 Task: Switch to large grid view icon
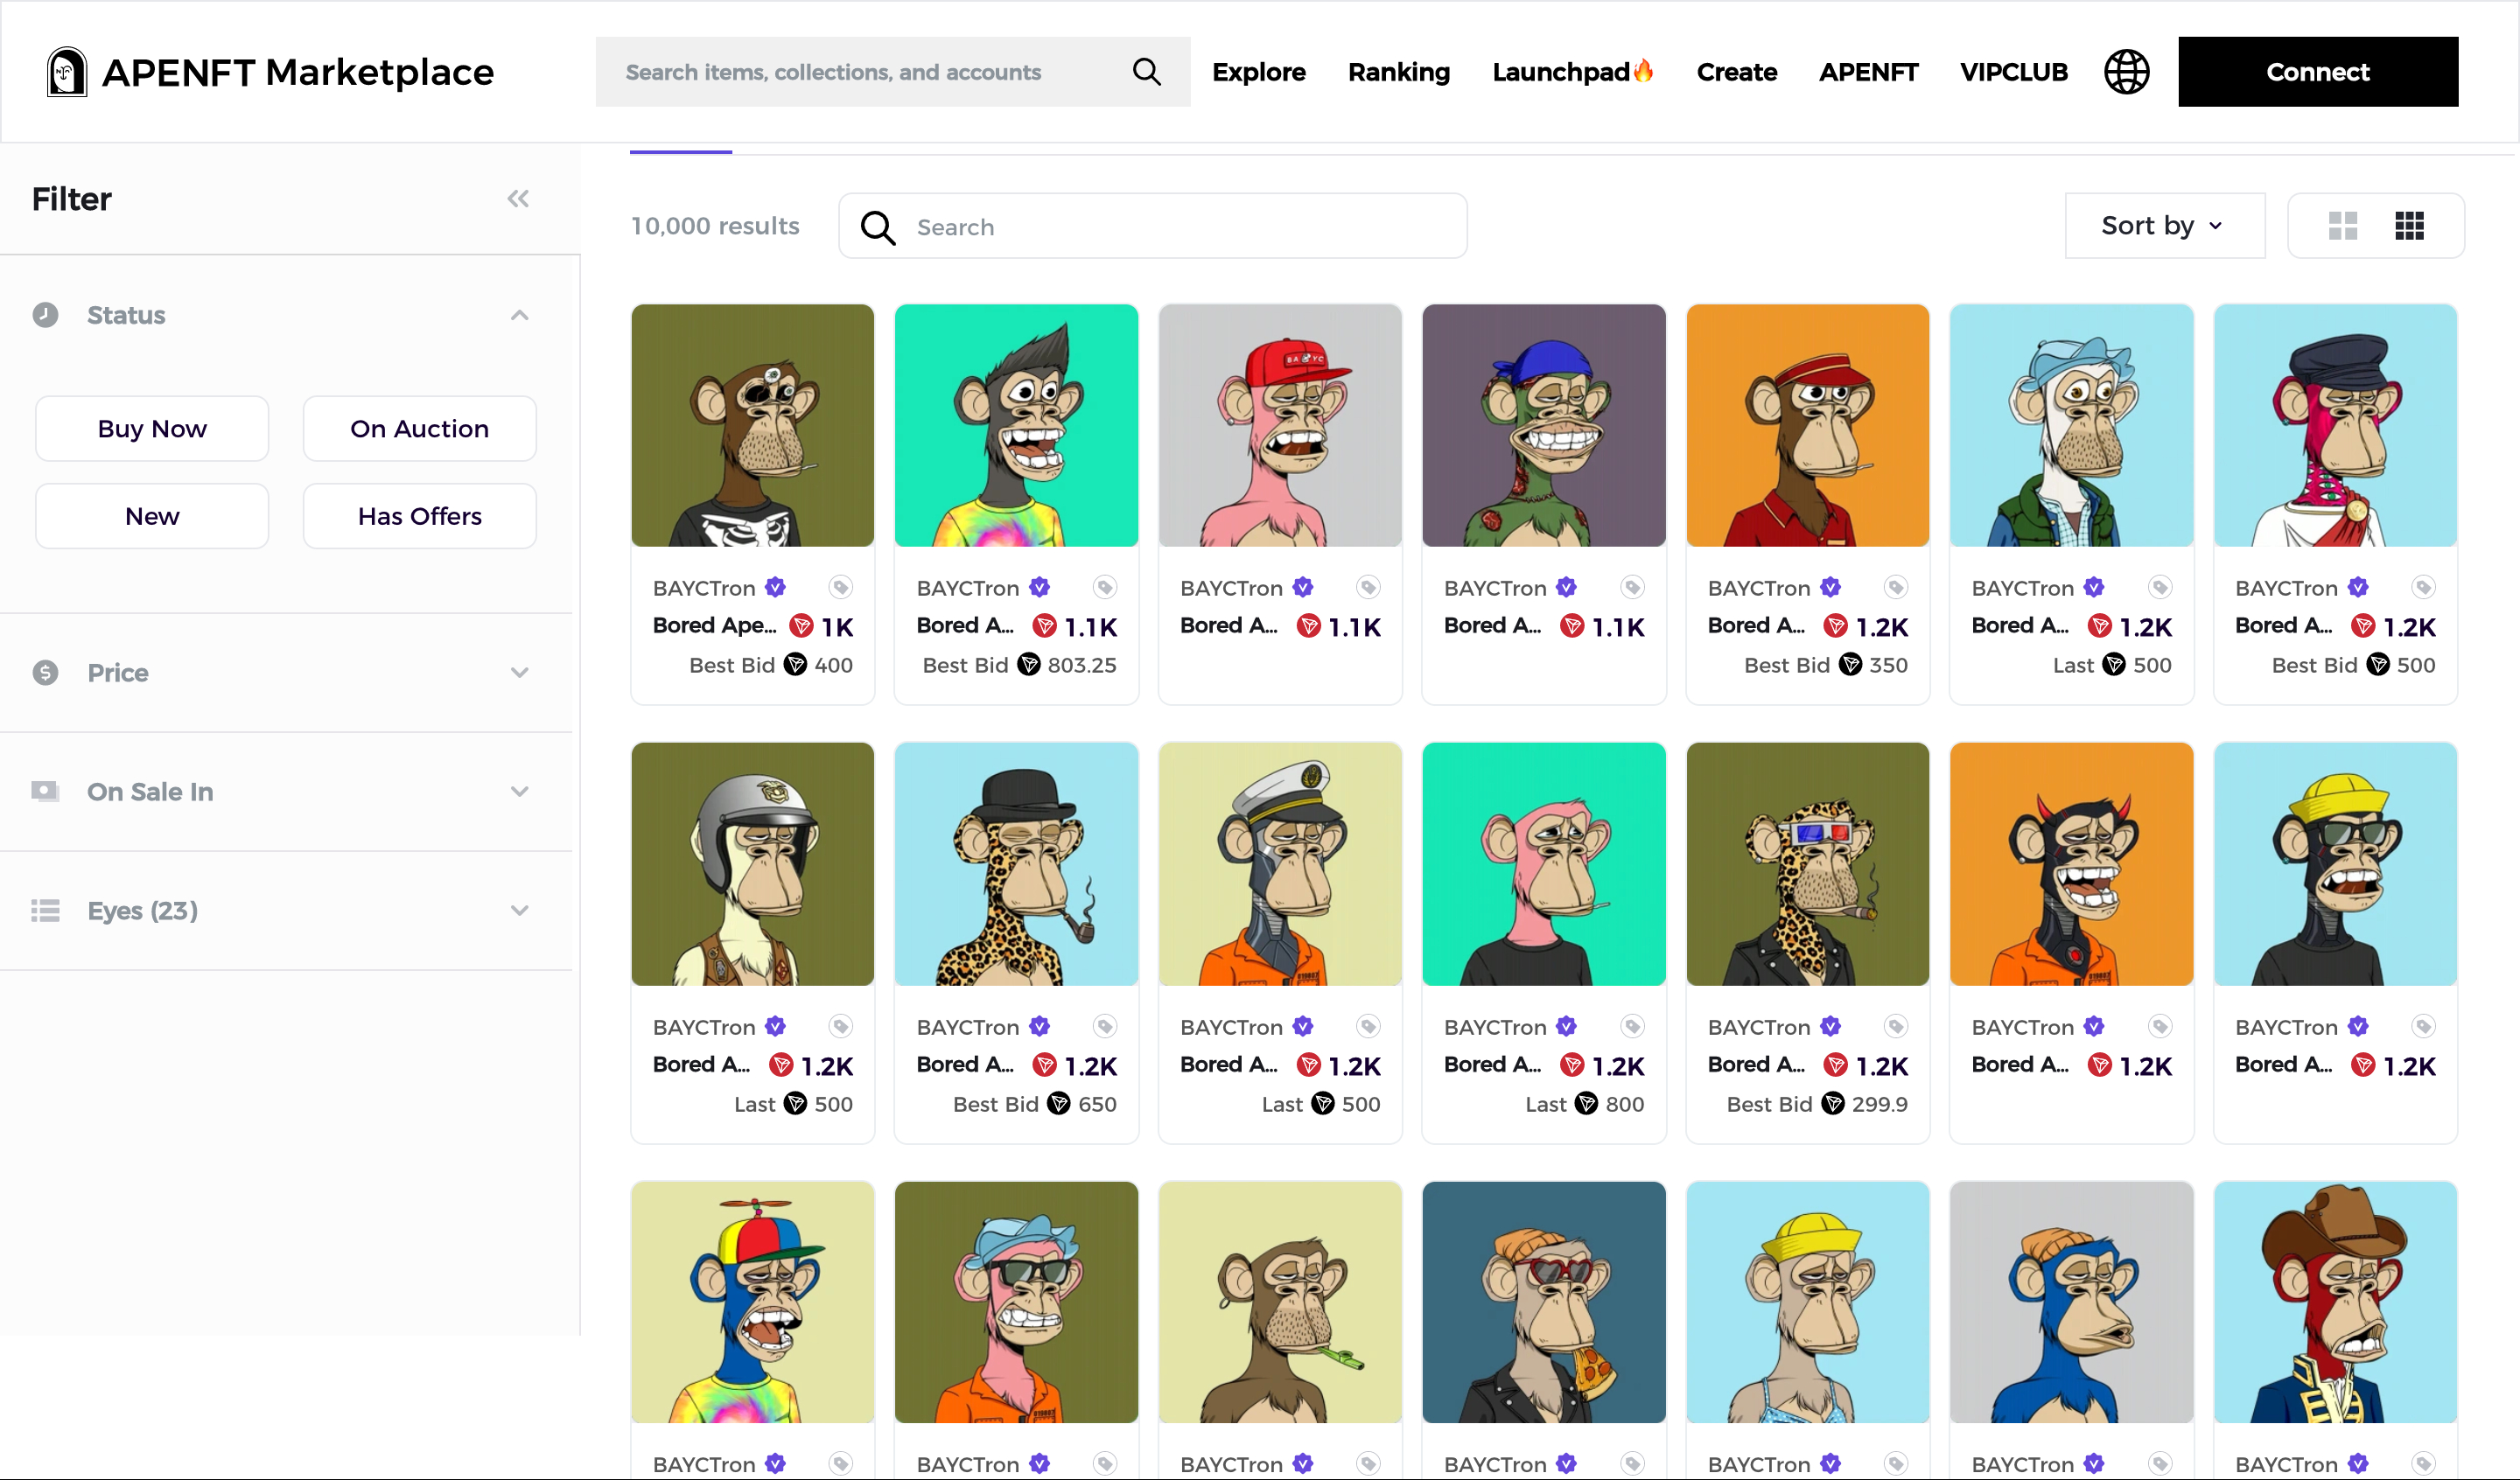[2343, 226]
